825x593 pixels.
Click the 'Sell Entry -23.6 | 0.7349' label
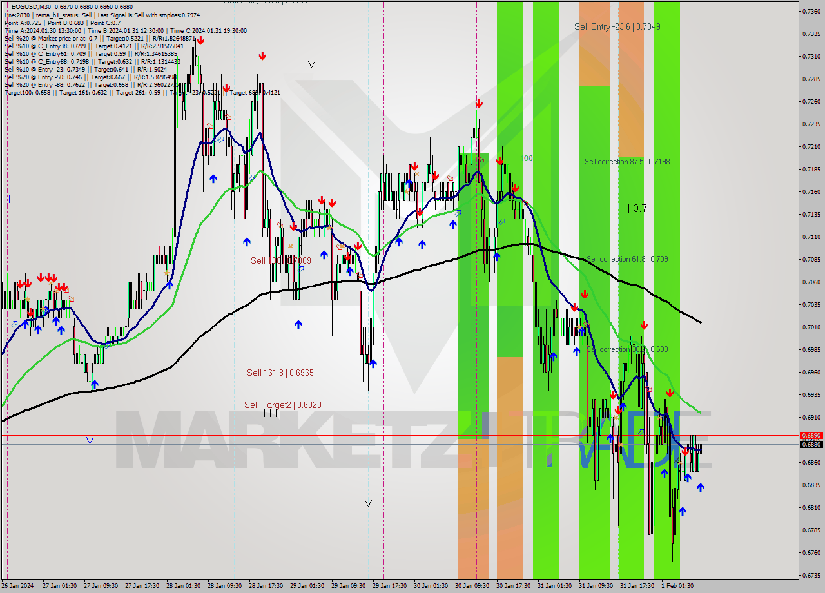(617, 26)
